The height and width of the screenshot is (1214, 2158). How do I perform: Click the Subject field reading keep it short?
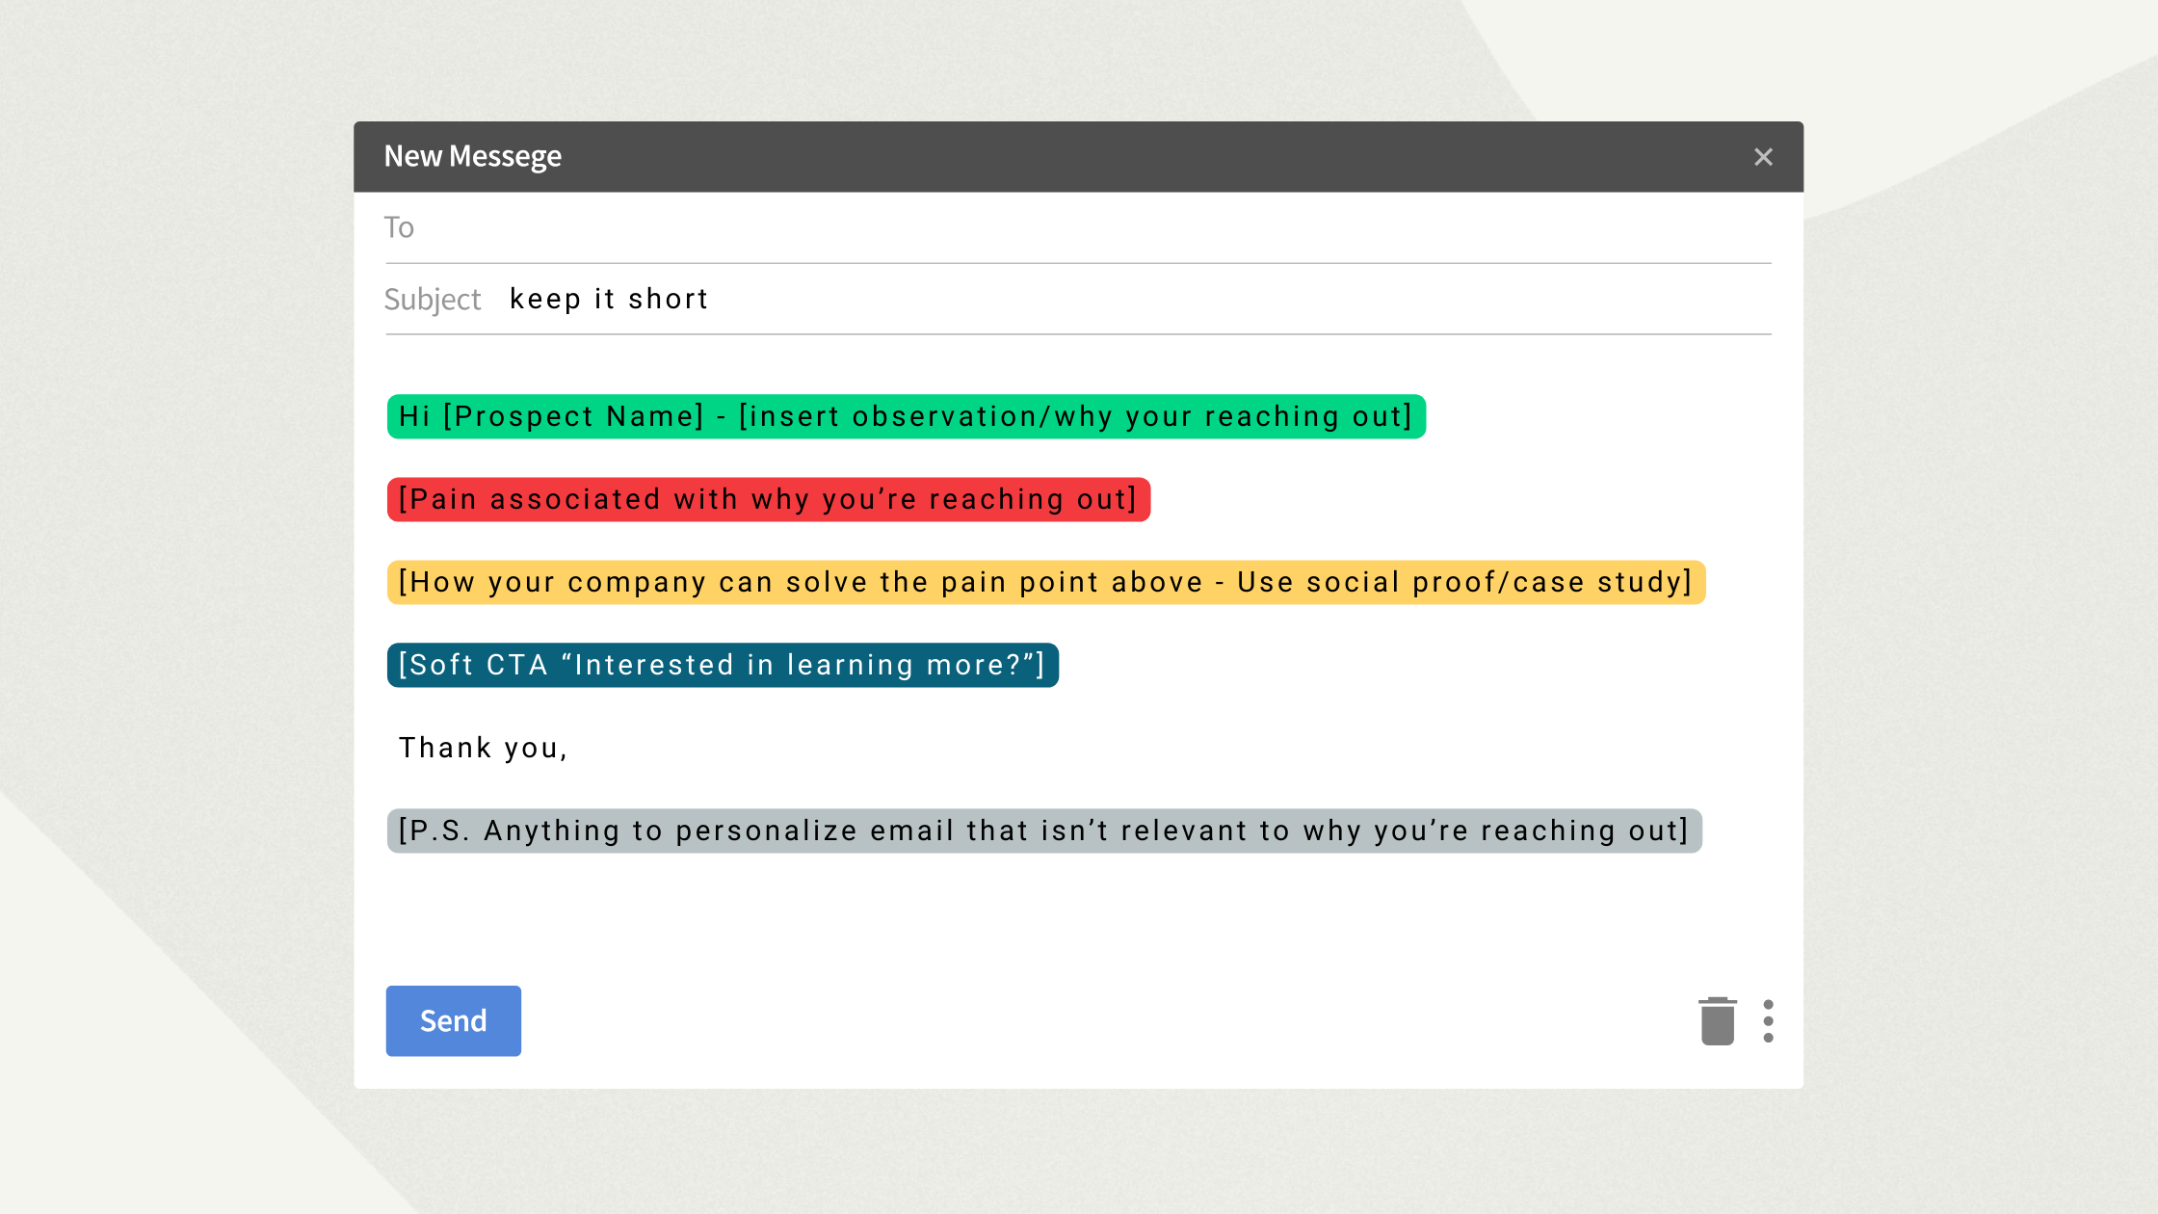tap(609, 299)
